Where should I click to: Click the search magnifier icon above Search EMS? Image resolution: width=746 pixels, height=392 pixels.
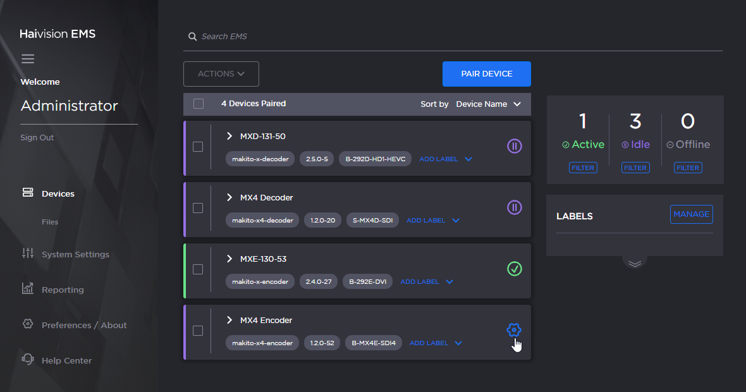pyautogui.click(x=193, y=37)
